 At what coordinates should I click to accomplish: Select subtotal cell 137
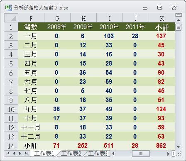(x=162, y=36)
